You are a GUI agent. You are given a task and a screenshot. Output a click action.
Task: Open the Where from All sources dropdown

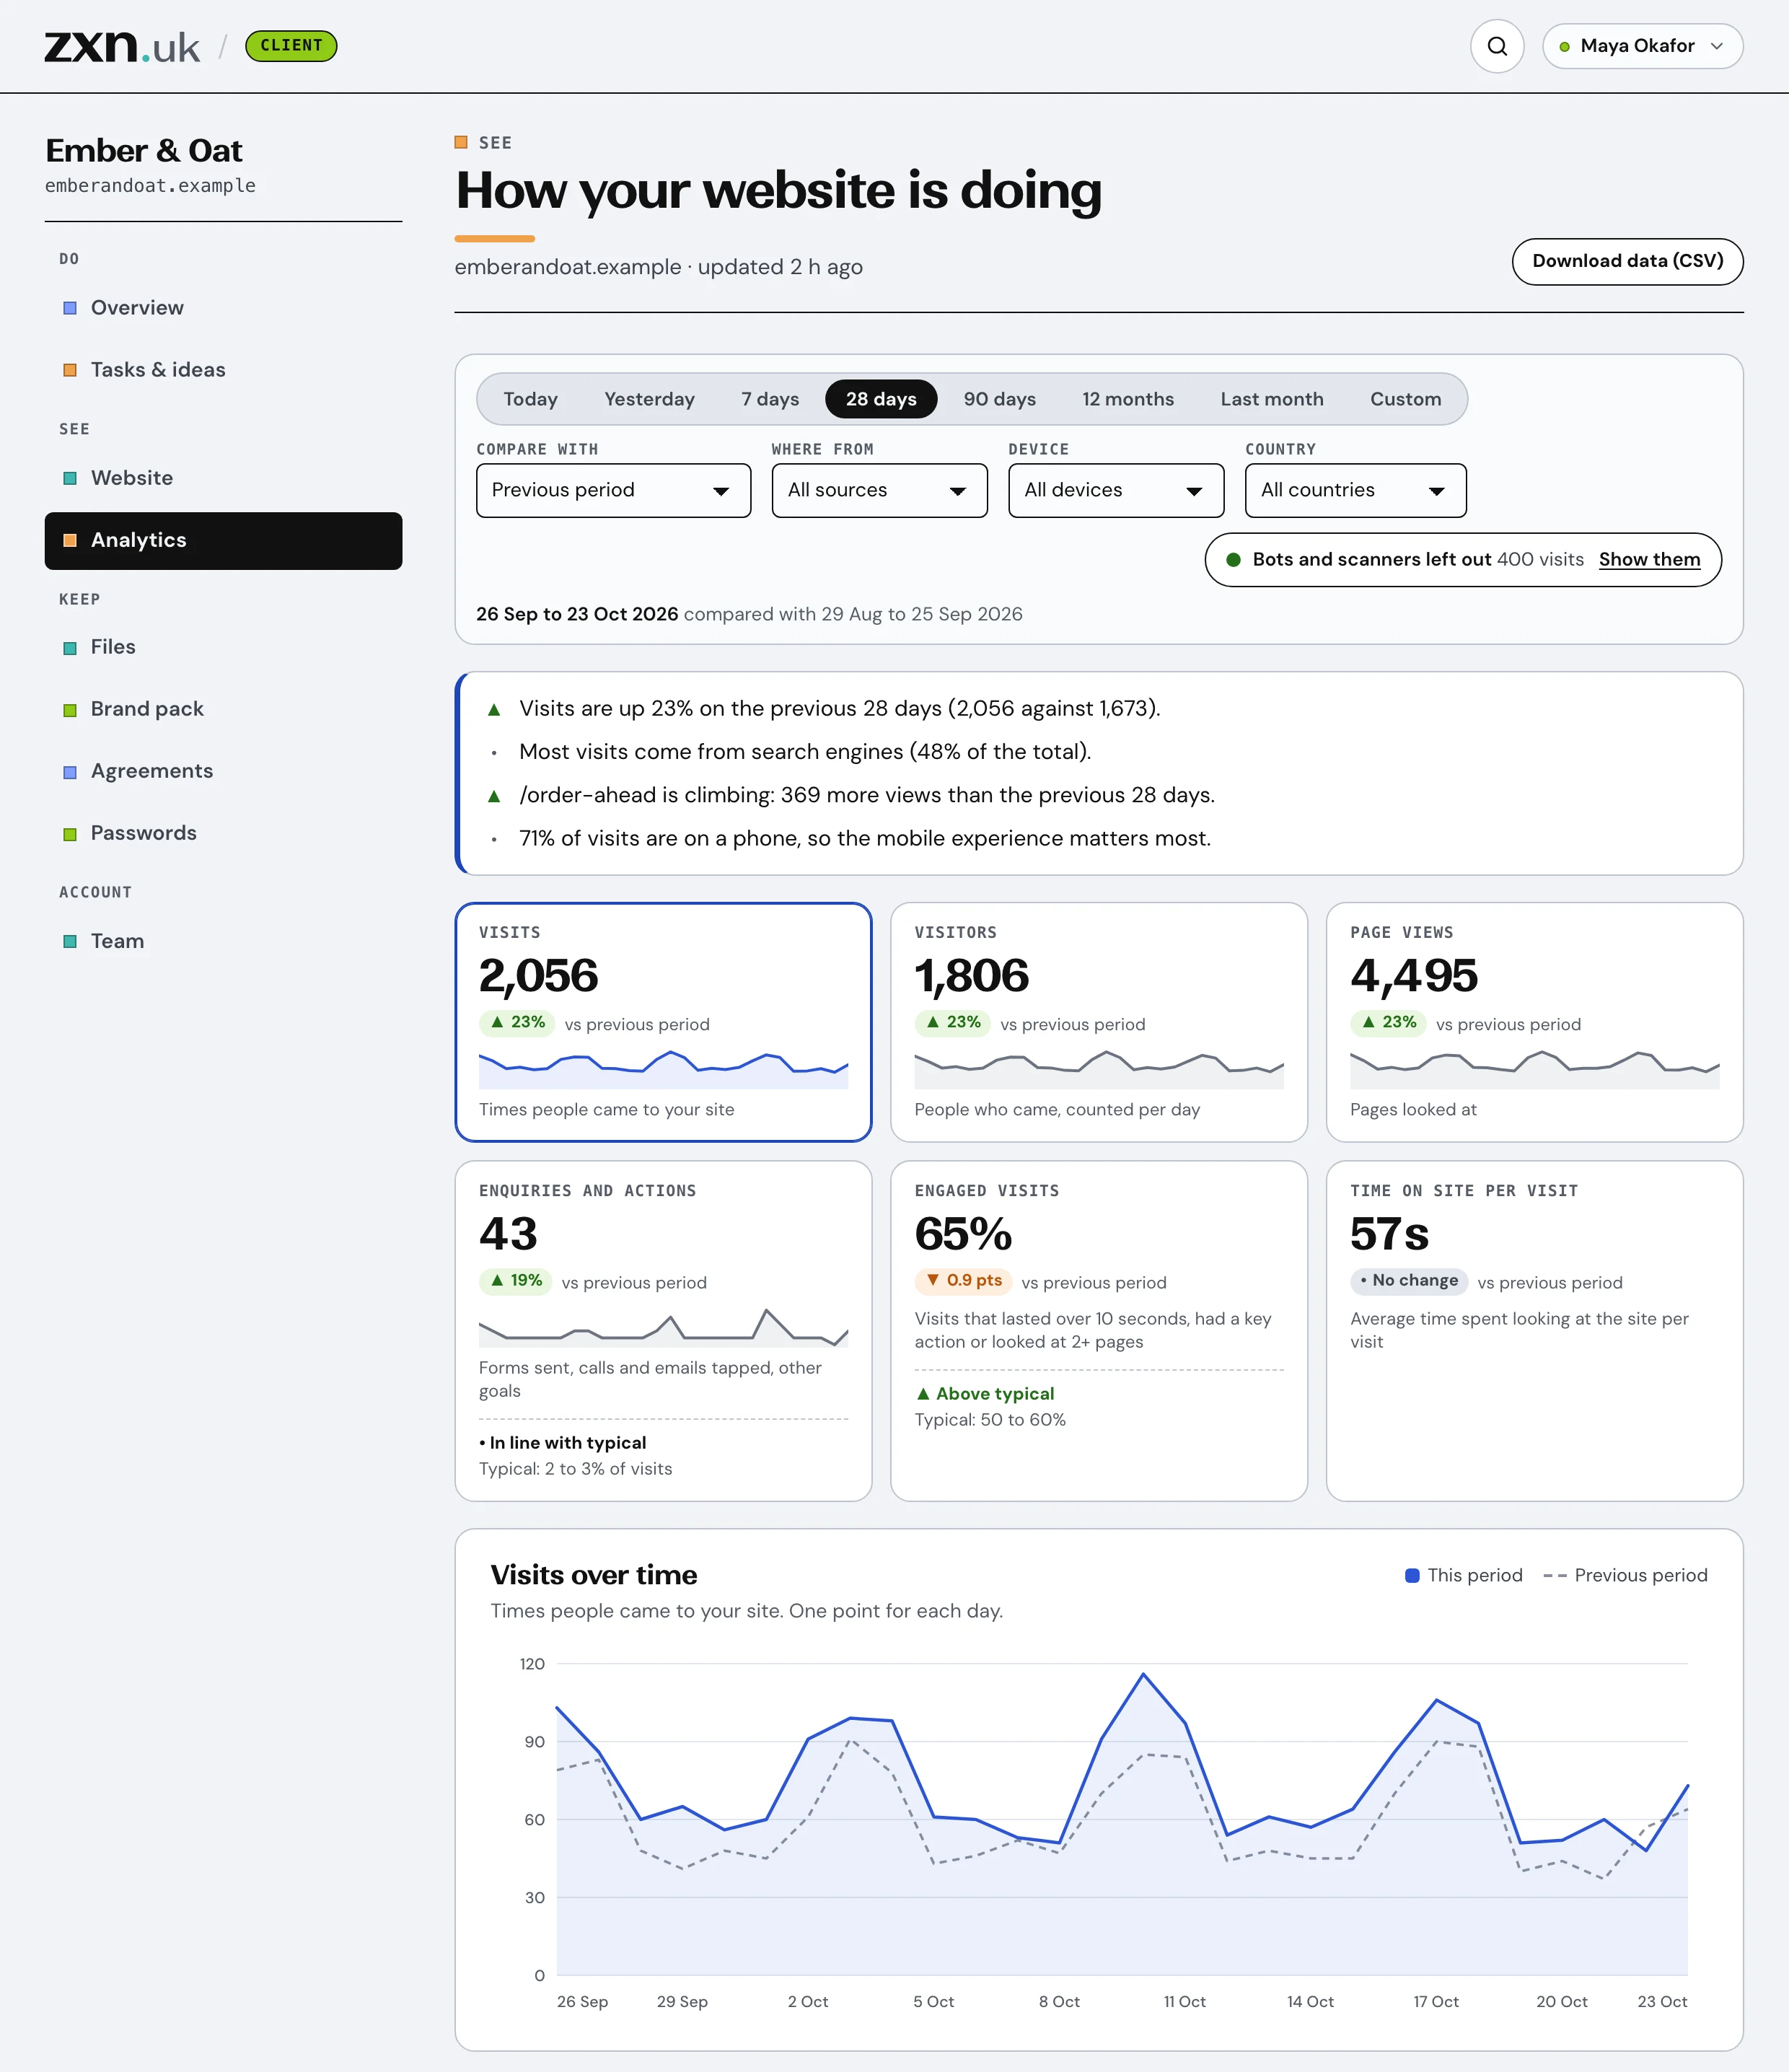[x=879, y=490]
